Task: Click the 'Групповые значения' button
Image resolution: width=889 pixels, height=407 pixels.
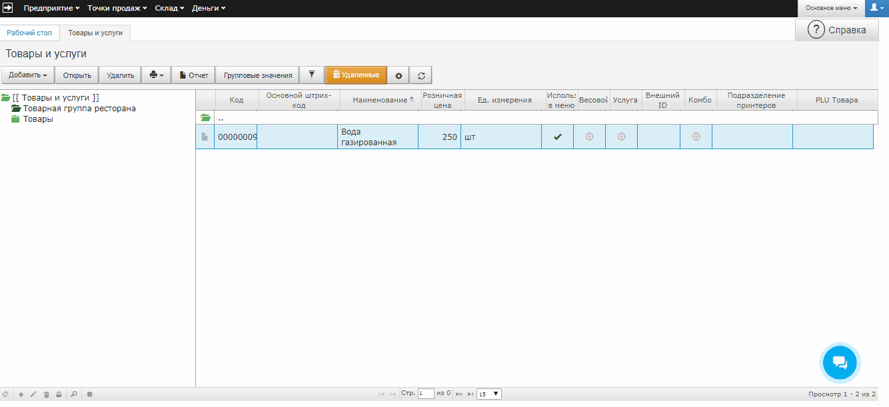Action: coord(258,75)
